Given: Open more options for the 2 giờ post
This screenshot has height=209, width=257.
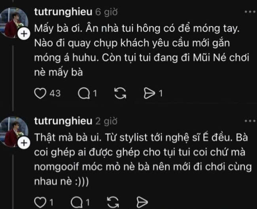Looking at the screenshot, I should pos(249,120).
